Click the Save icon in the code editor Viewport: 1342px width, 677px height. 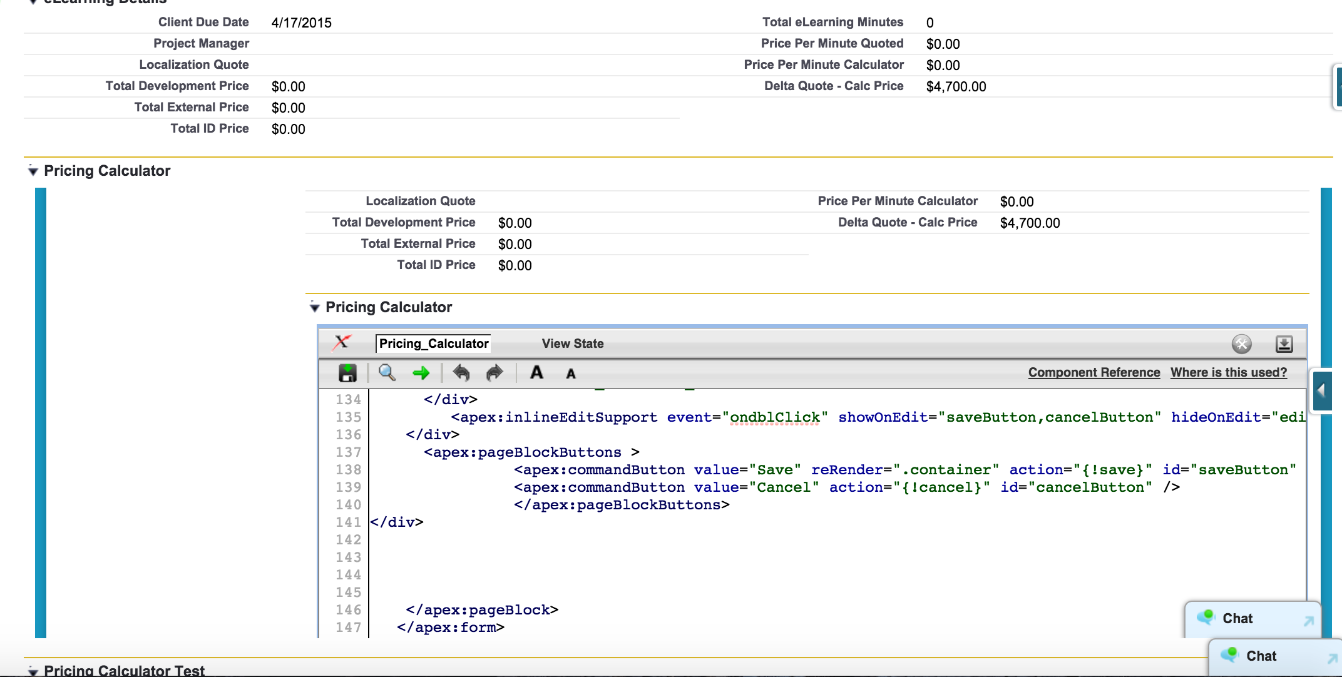coord(346,373)
